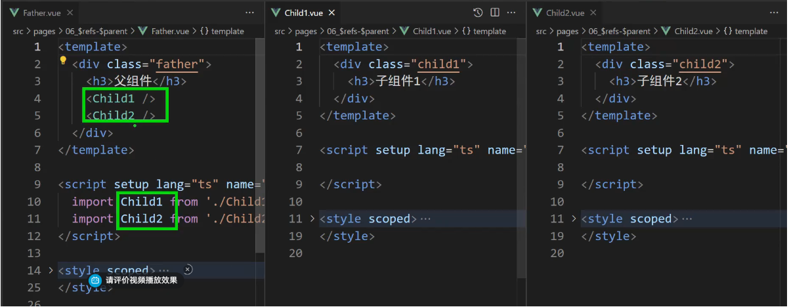Image resolution: width=789 pixels, height=307 pixels.
Task: Switch to the Child1.vue tab
Action: click(304, 12)
